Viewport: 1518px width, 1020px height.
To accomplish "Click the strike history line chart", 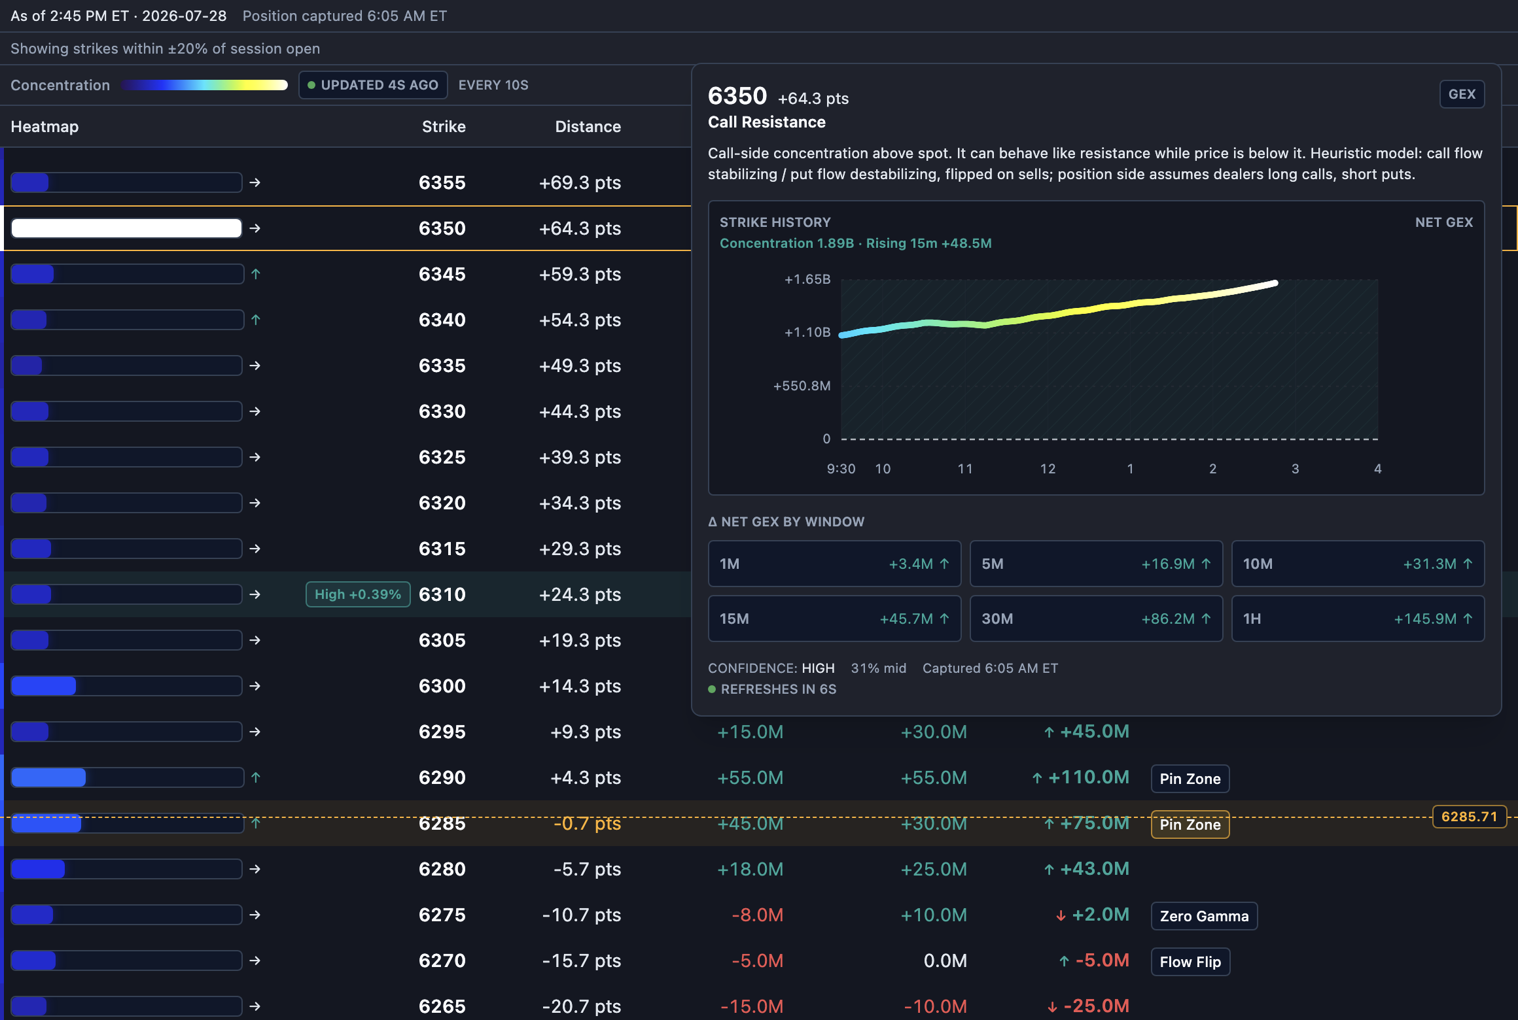I will [x=1109, y=360].
